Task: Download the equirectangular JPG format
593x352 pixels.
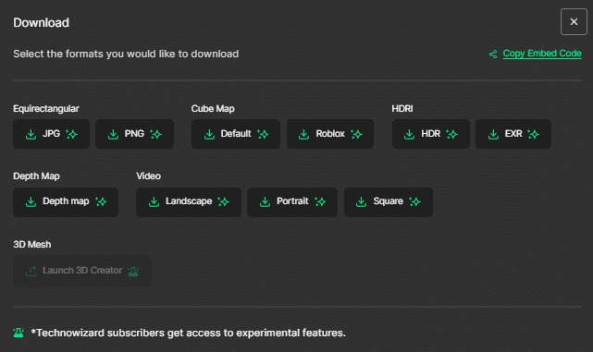Action: coord(51,134)
